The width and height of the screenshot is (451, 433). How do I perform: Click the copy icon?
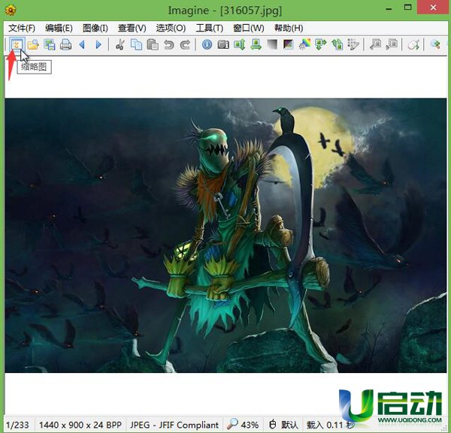(x=136, y=44)
